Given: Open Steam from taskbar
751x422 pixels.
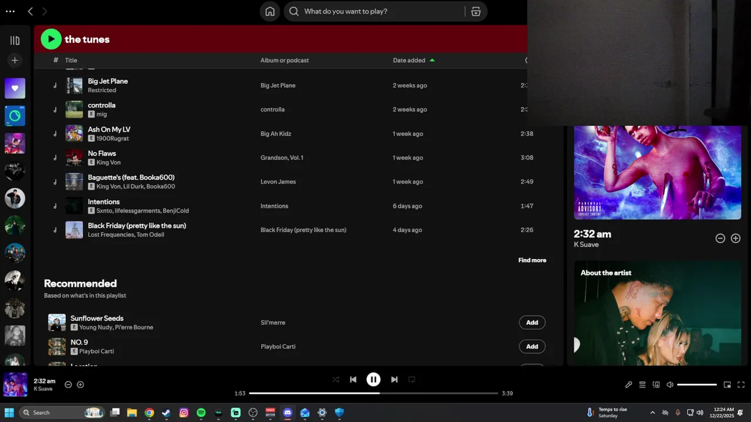Looking at the screenshot, I should click(167, 413).
